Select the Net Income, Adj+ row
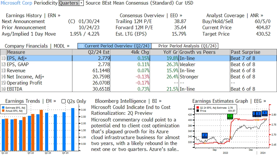Viewport: 277px width, 155px height. 138,77
